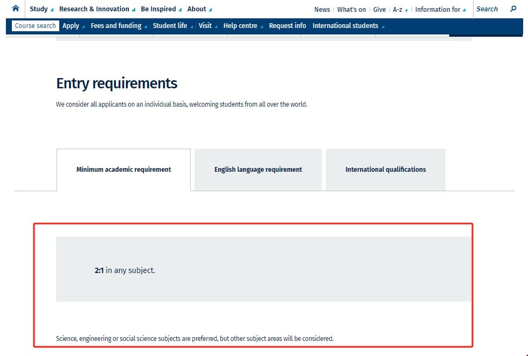This screenshot has height=356, width=528.
Task: Expand the A-z dropdown
Action: (x=400, y=10)
